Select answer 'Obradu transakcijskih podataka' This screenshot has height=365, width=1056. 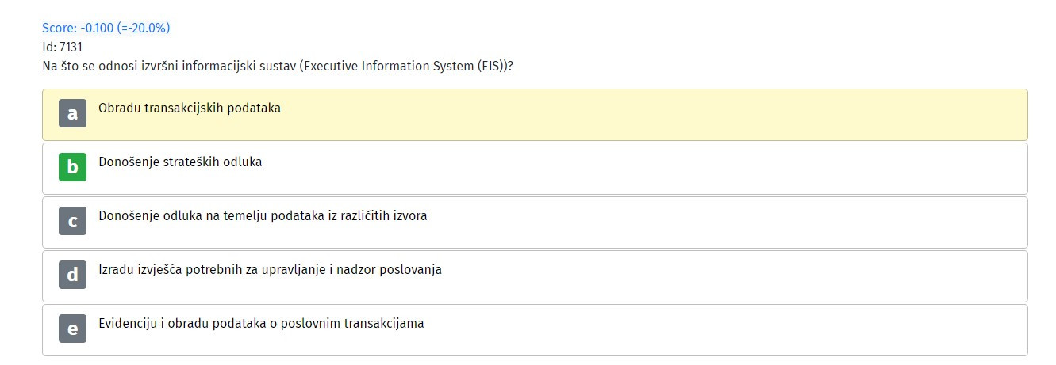pyautogui.click(x=190, y=108)
